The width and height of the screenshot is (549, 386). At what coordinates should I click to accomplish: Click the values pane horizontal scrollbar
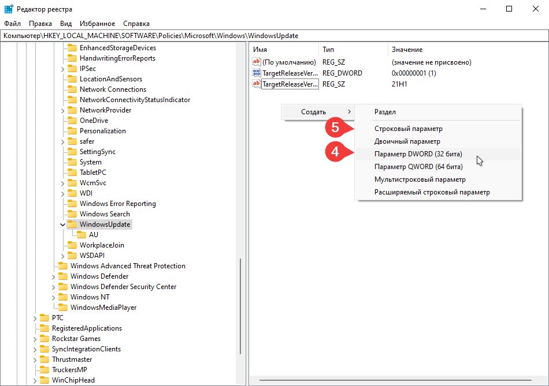coord(395,380)
